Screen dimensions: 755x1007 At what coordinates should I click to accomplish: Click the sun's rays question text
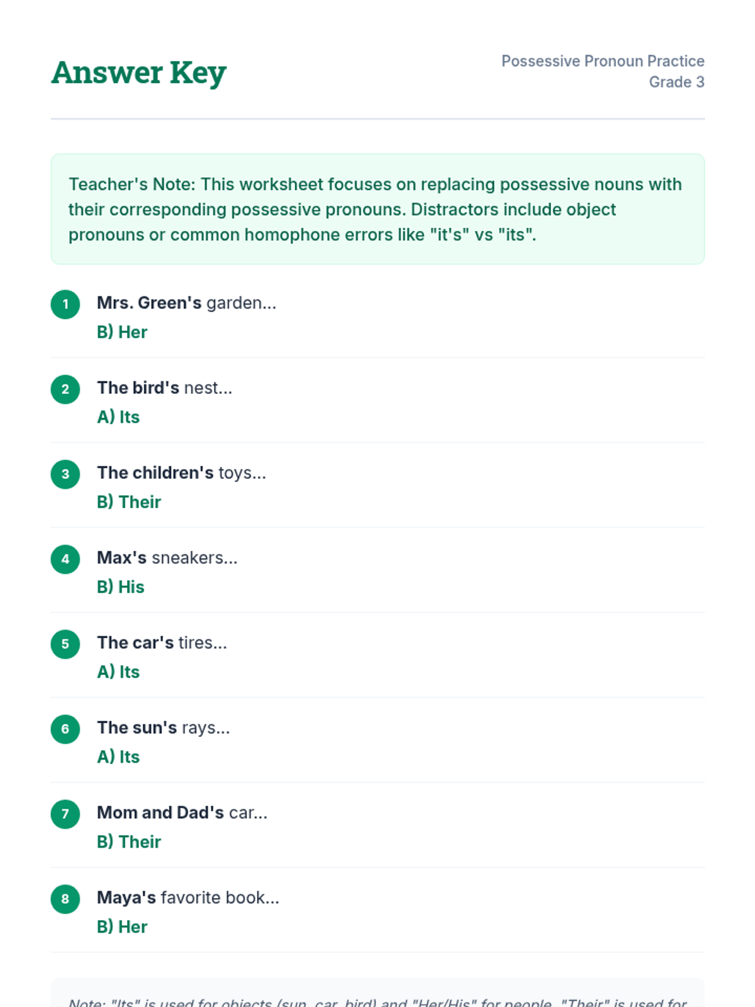coord(164,728)
